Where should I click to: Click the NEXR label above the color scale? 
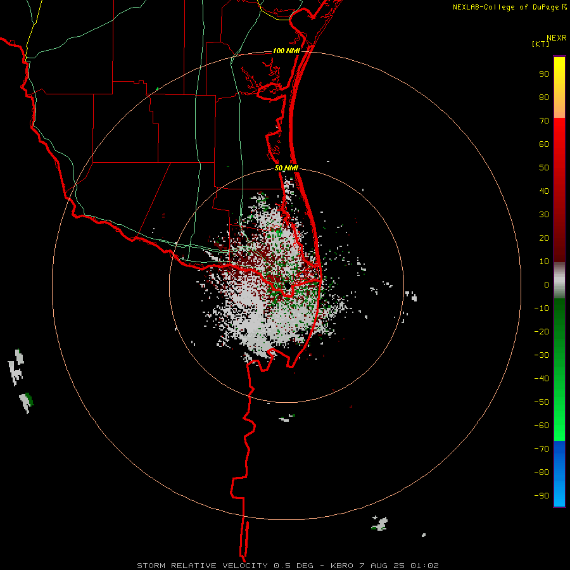coord(556,38)
